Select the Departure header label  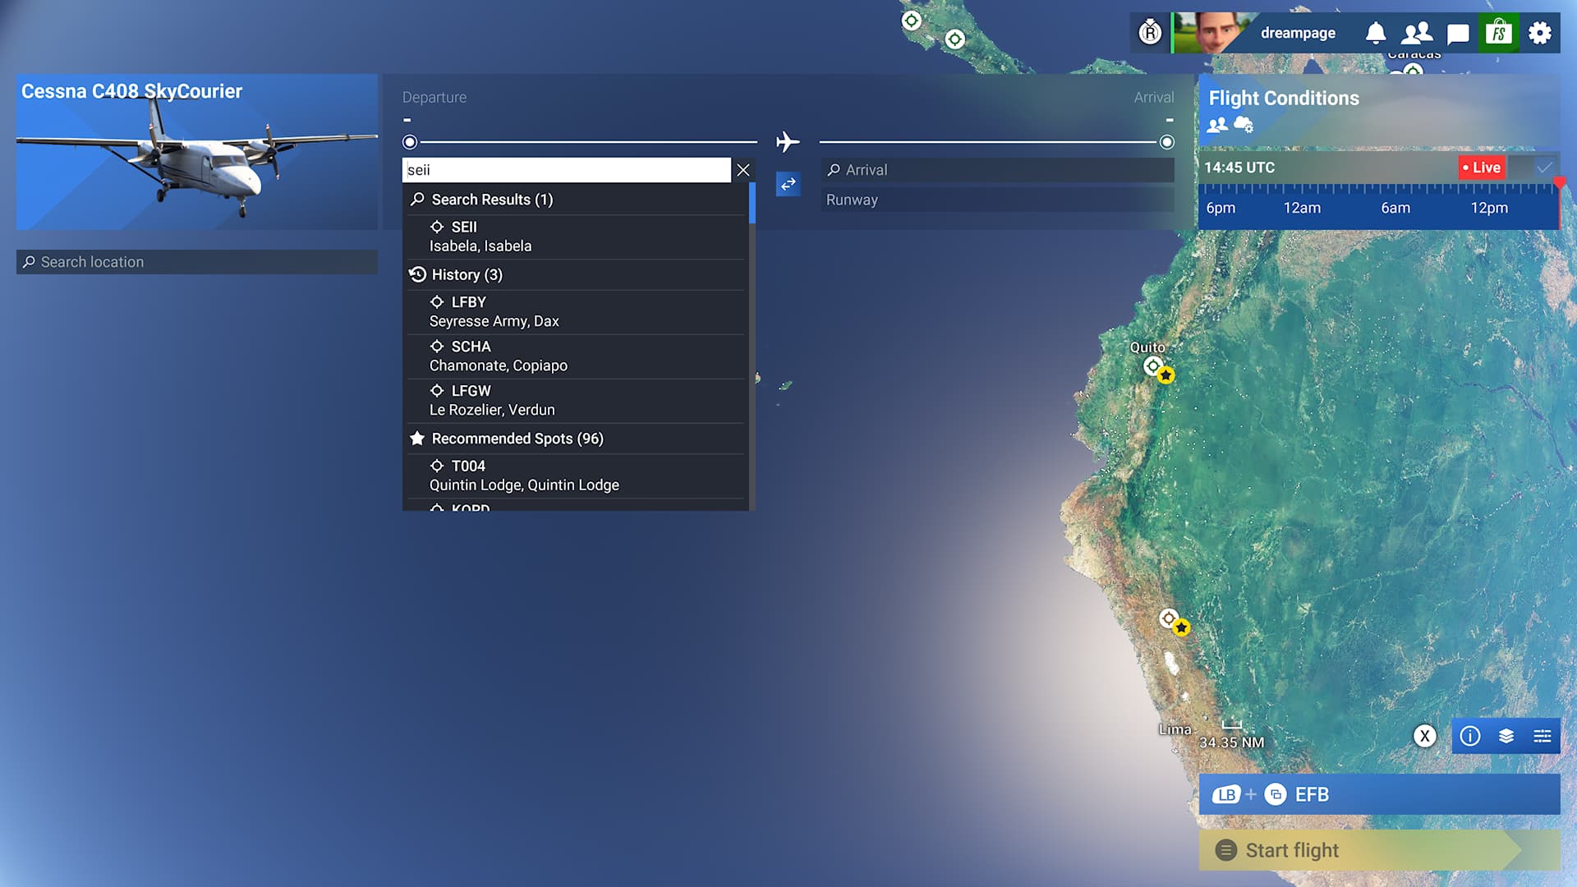click(x=434, y=97)
